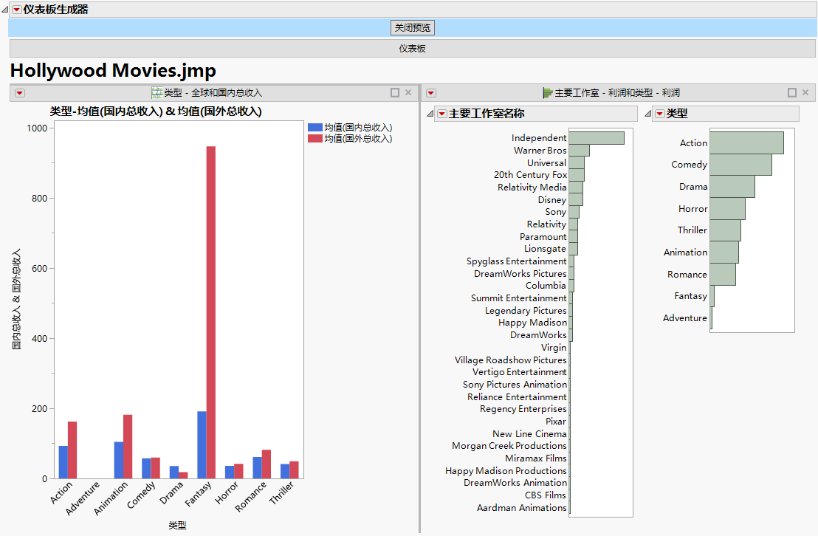Open red triangle menu for 主要工作室名称
818x536 pixels.
click(441, 114)
